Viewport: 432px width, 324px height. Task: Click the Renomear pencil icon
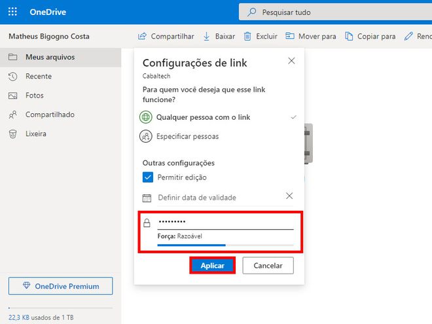pyautogui.click(x=408, y=36)
